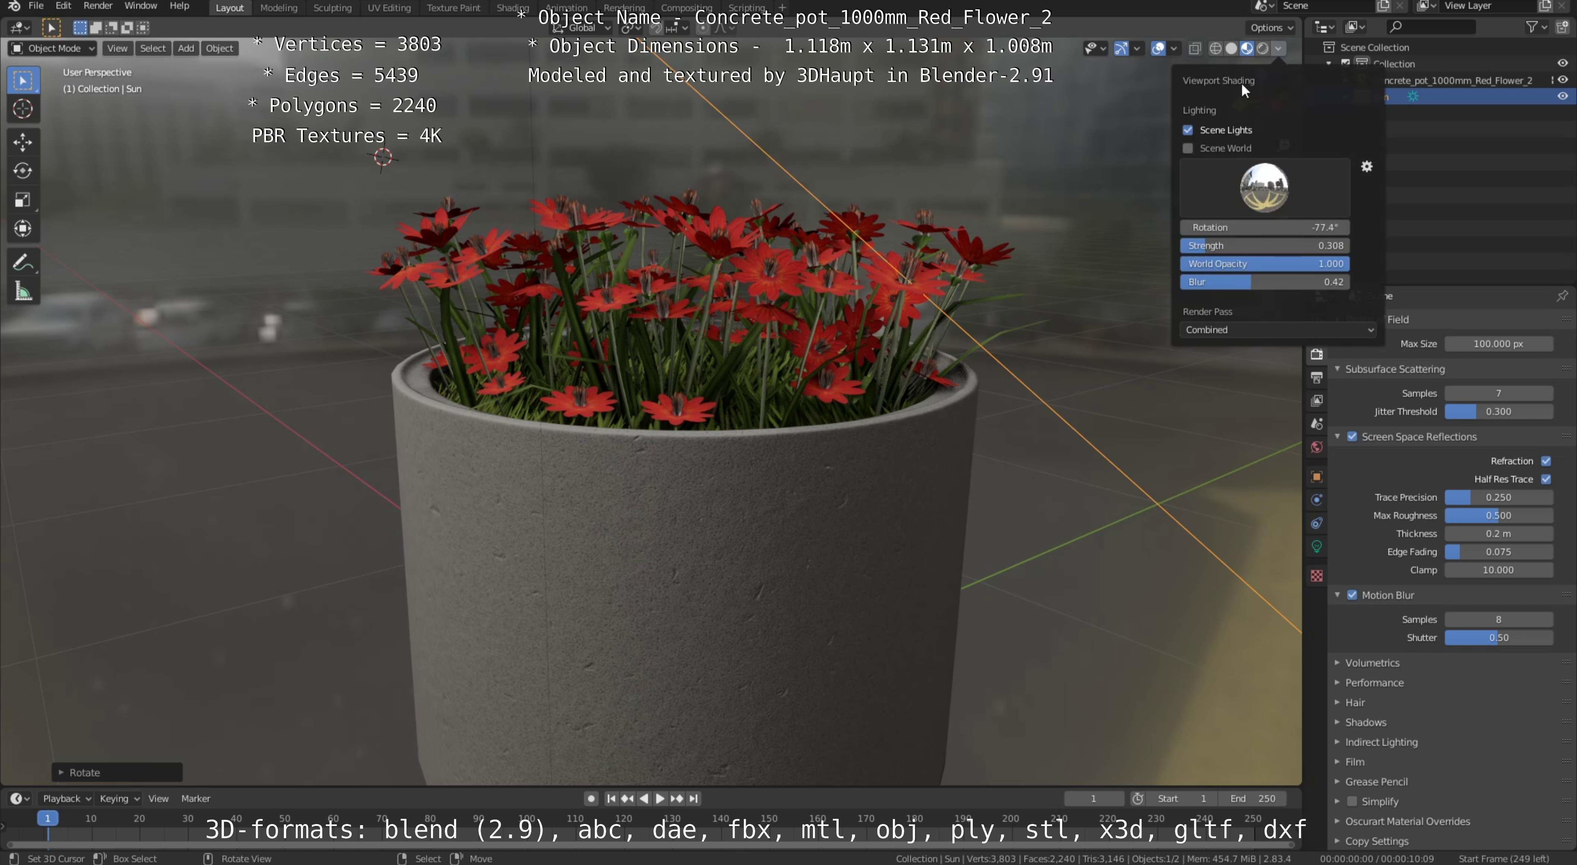The image size is (1577, 865).
Task: Select the Transform tool
Action: tap(23, 228)
